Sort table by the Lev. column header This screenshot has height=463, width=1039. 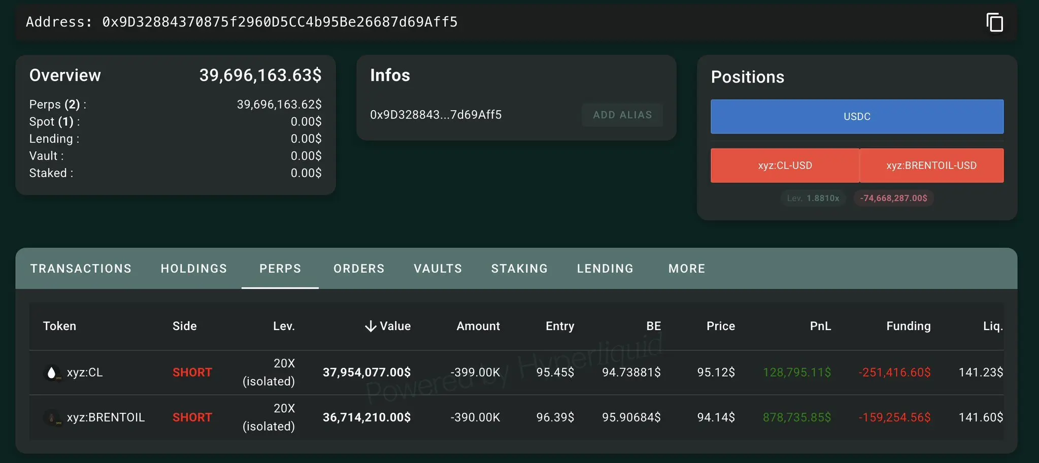284,326
